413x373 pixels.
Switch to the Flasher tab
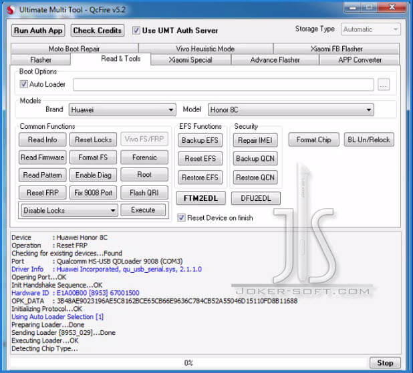click(41, 59)
